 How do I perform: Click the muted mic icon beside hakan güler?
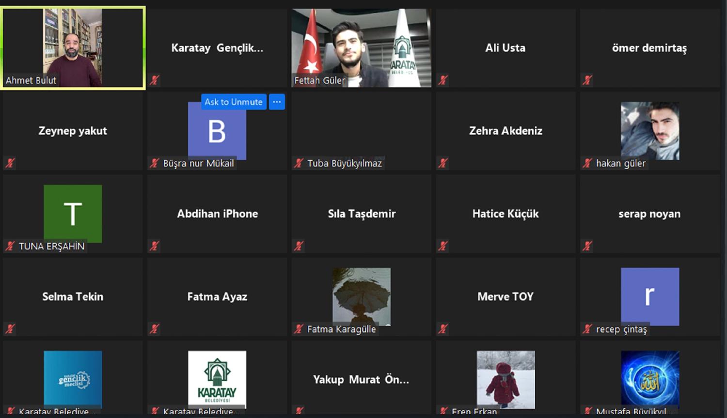point(587,163)
